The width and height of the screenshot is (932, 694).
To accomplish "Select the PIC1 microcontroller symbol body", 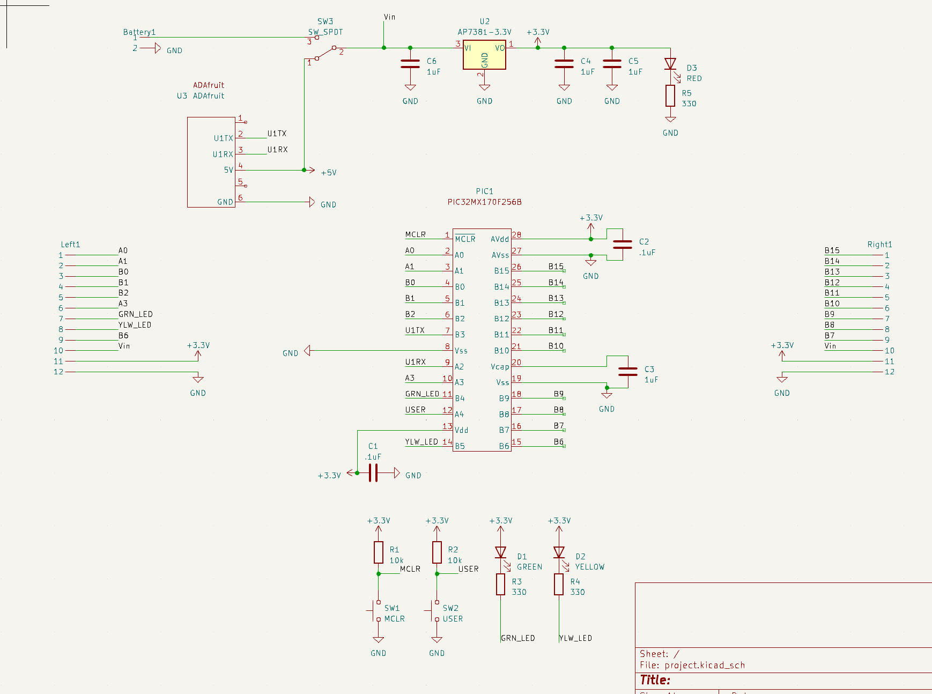I will tap(482, 340).
